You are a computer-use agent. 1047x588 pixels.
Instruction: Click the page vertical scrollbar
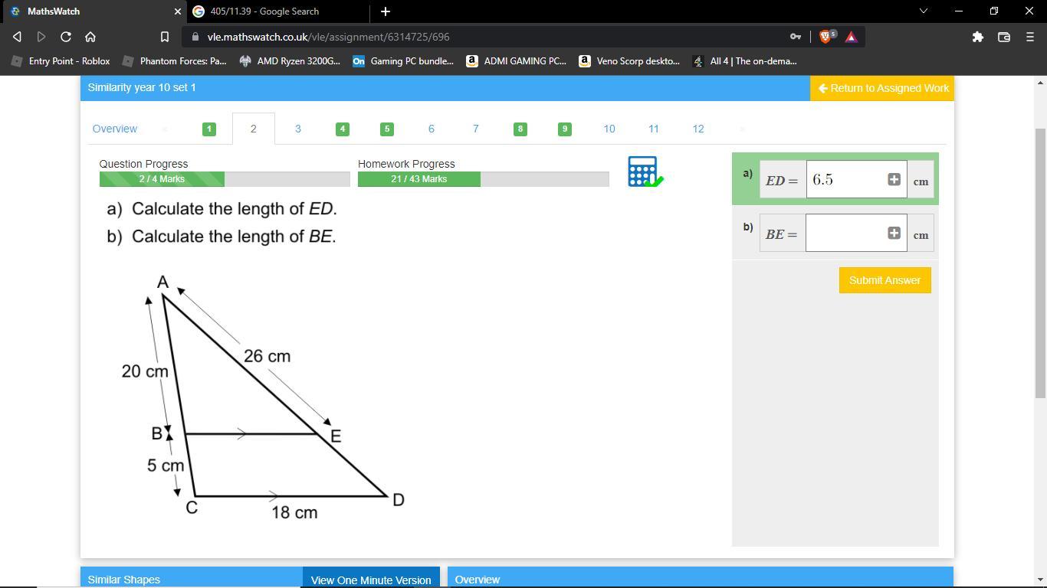pos(1040,263)
